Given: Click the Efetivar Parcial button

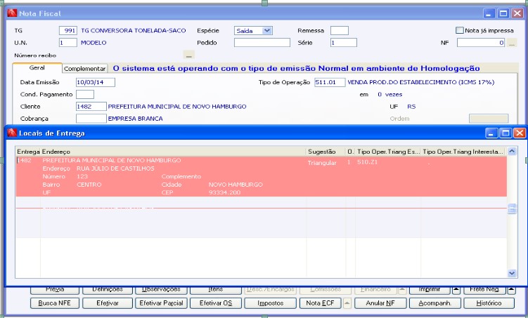Looking at the screenshot, I should click(161, 303).
